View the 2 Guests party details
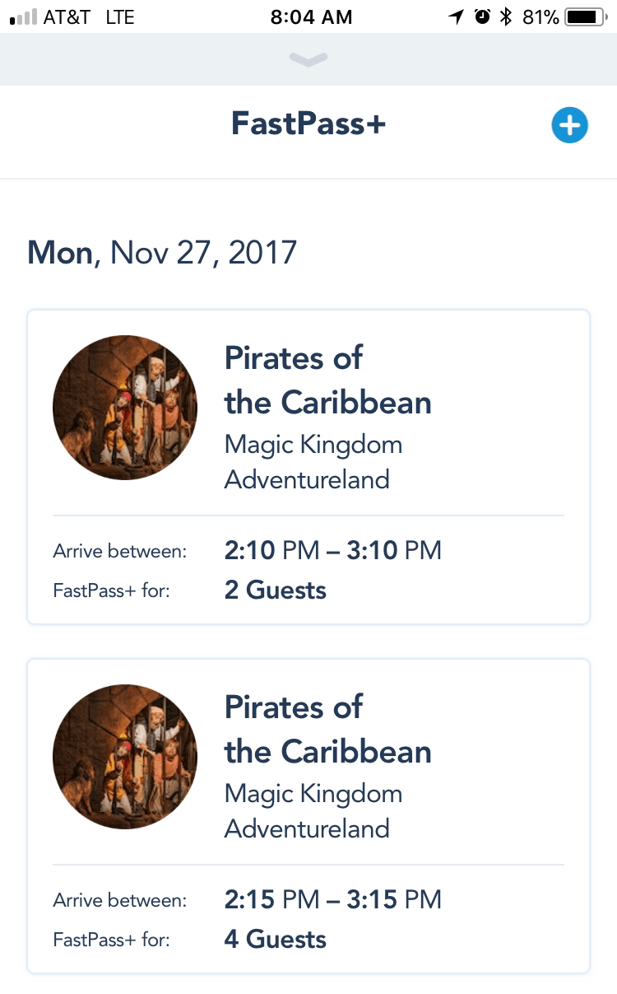 275,590
